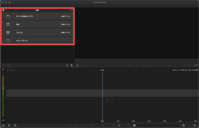
Task: Adjust the timeline zoom slider handle
Action: point(134,125)
